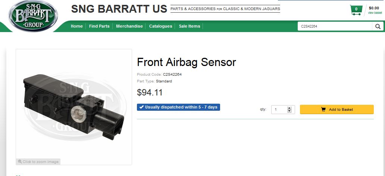Click the Click to zoom image label
The image size is (385, 176).
coord(41,162)
